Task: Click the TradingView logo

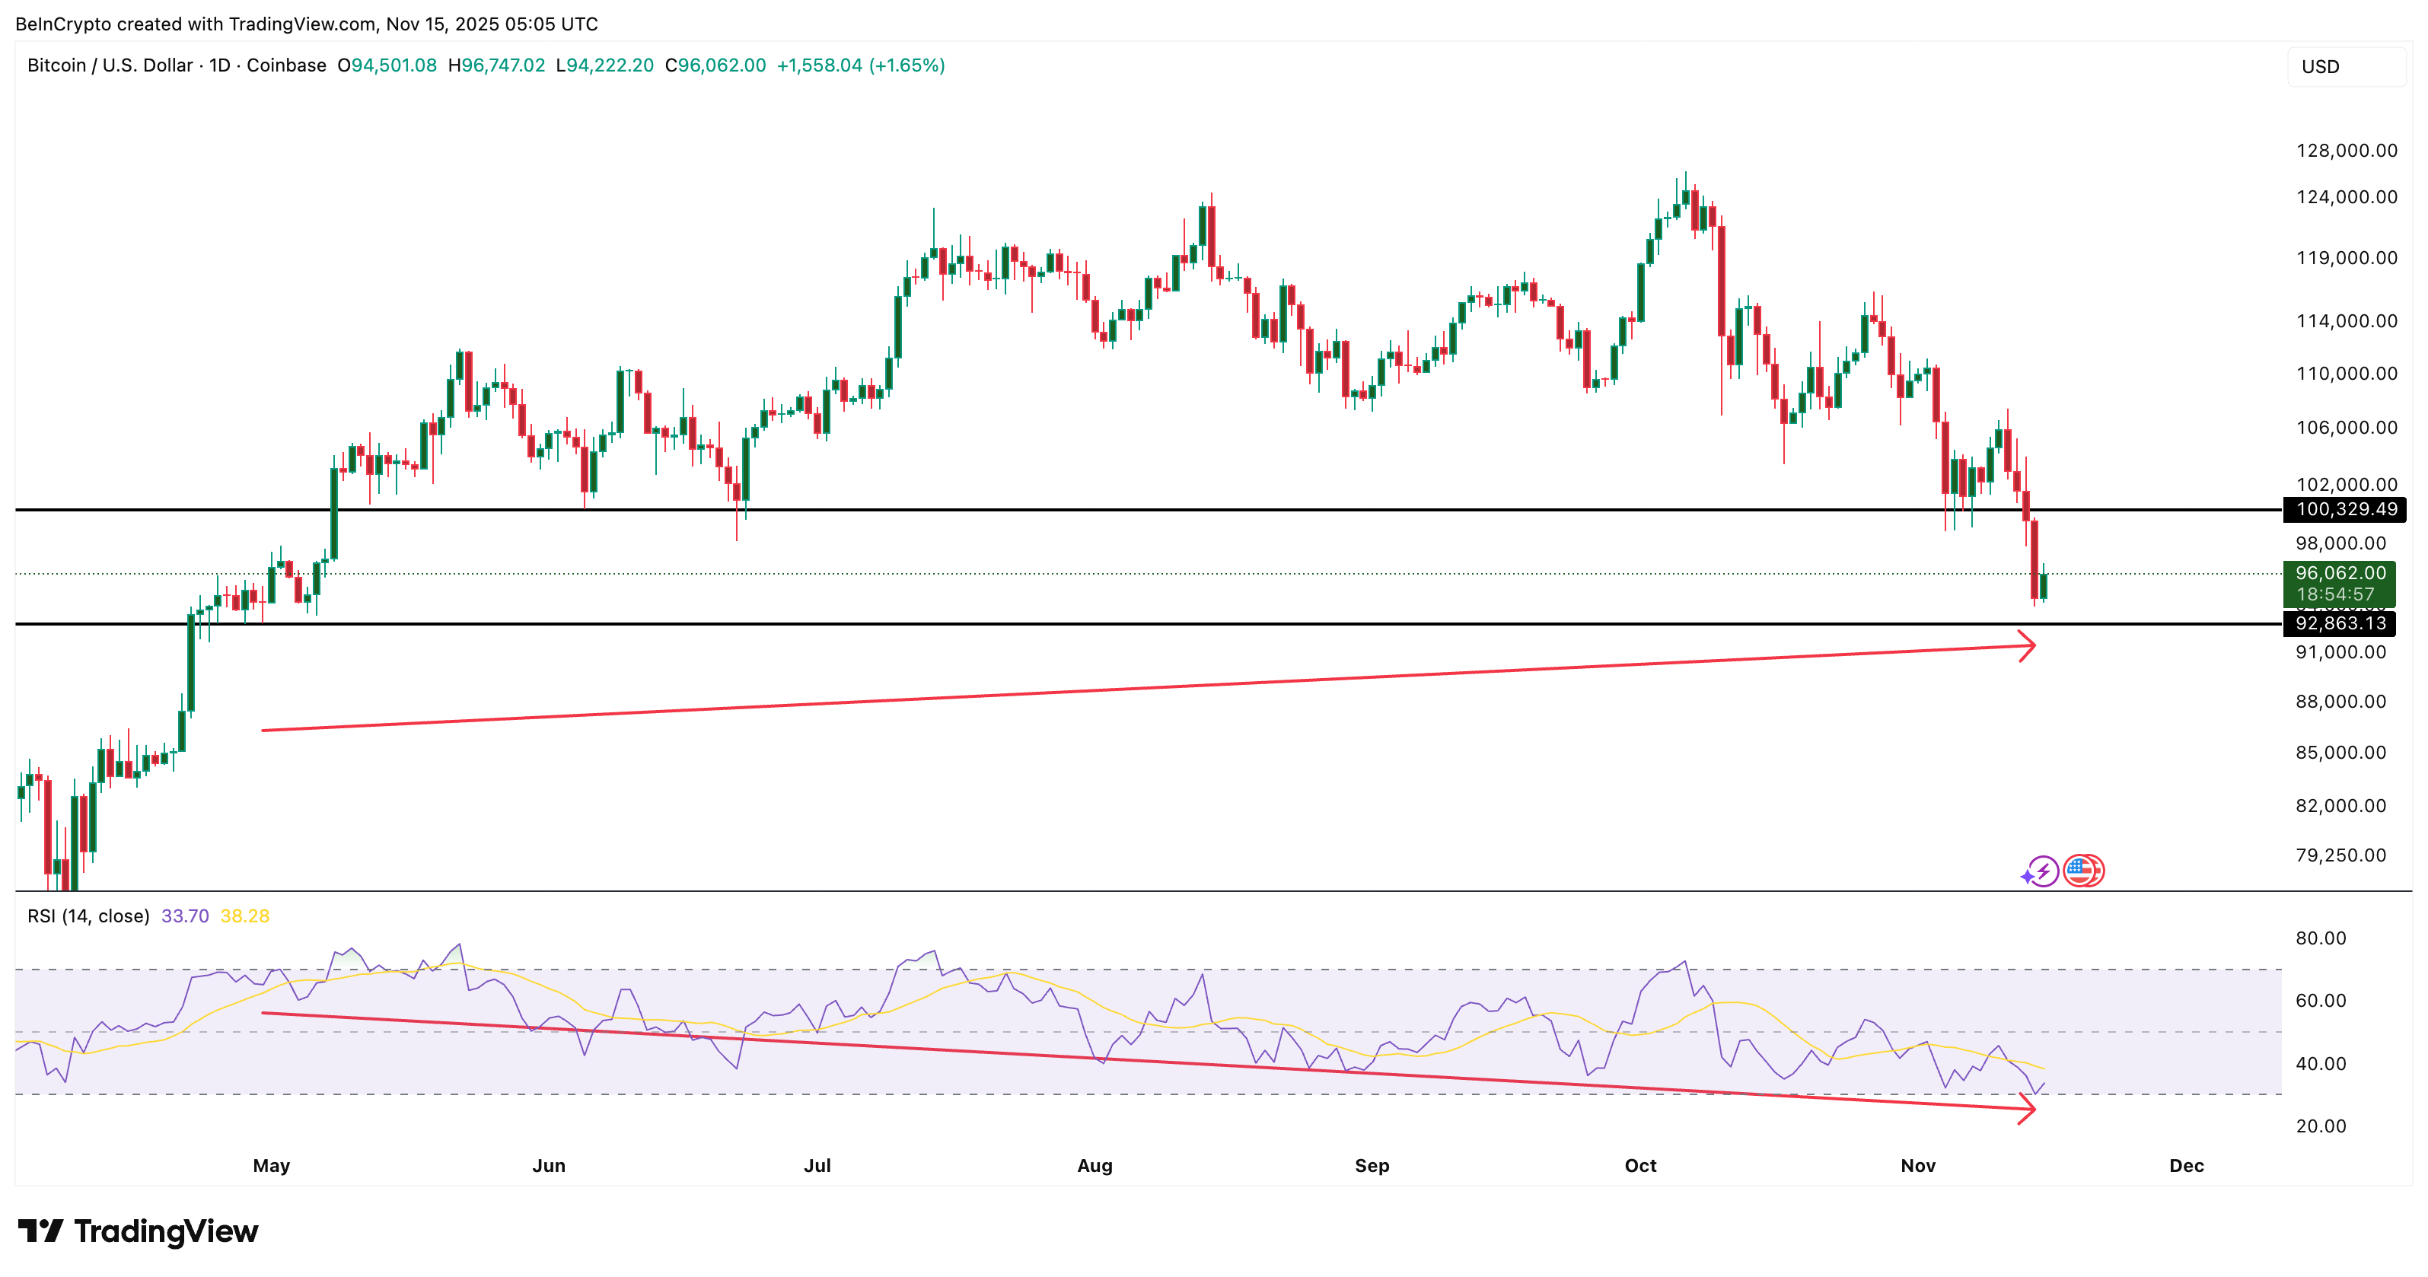Action: click(139, 1231)
